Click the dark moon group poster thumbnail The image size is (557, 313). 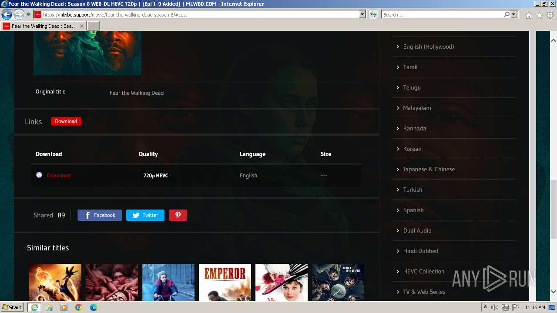click(338, 282)
